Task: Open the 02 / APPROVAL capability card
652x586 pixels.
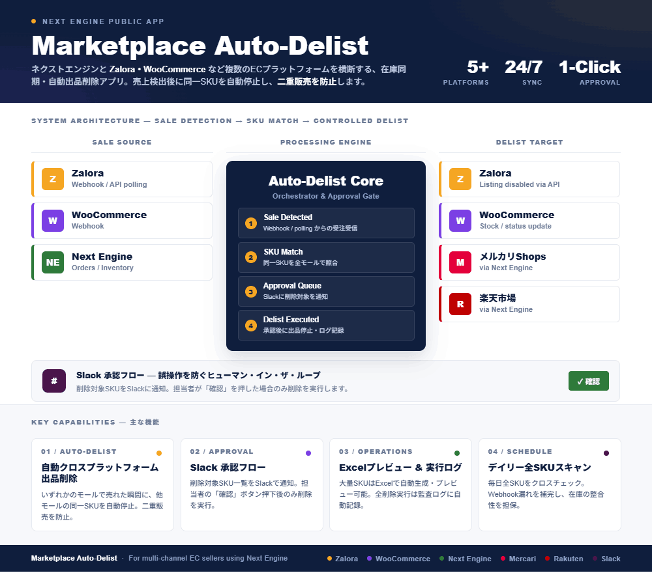Action: tap(252, 484)
